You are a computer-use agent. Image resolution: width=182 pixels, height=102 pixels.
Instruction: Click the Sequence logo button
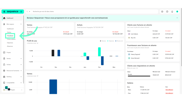pos(13,12)
